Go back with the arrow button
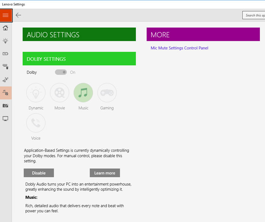Screen dimensions: 265x222 coord(18,15)
